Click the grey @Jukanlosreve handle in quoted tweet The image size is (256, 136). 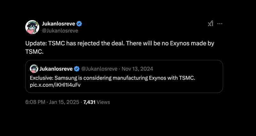tap(99, 69)
